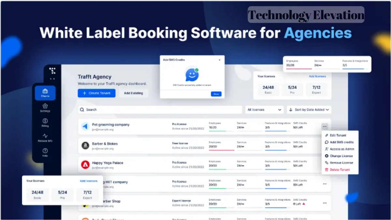Click Pet grooming company's green Employees progress bar
Image resolution: width=391 pixels, height=220 pixels.
pos(217,131)
